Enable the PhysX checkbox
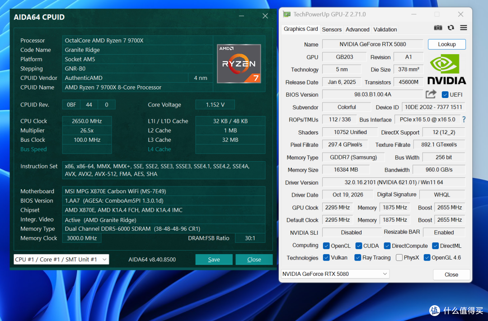This screenshot has width=488, height=321. (x=399, y=257)
